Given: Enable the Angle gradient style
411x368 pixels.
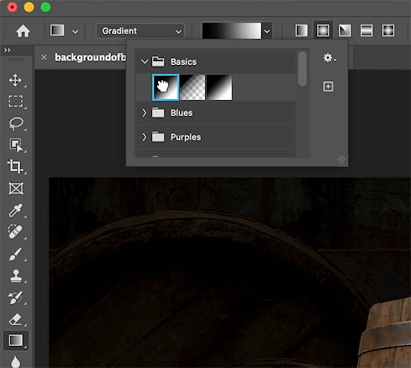Looking at the screenshot, I should [345, 31].
